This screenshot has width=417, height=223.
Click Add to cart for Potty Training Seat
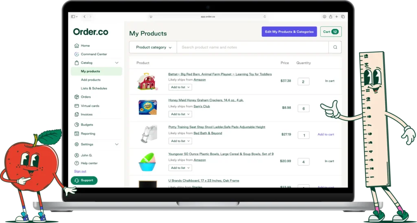(x=326, y=134)
